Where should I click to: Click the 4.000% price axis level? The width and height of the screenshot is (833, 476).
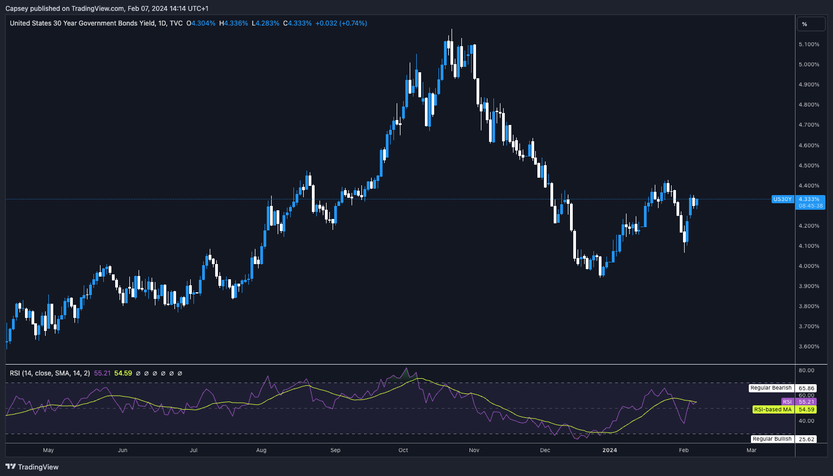(x=809, y=266)
